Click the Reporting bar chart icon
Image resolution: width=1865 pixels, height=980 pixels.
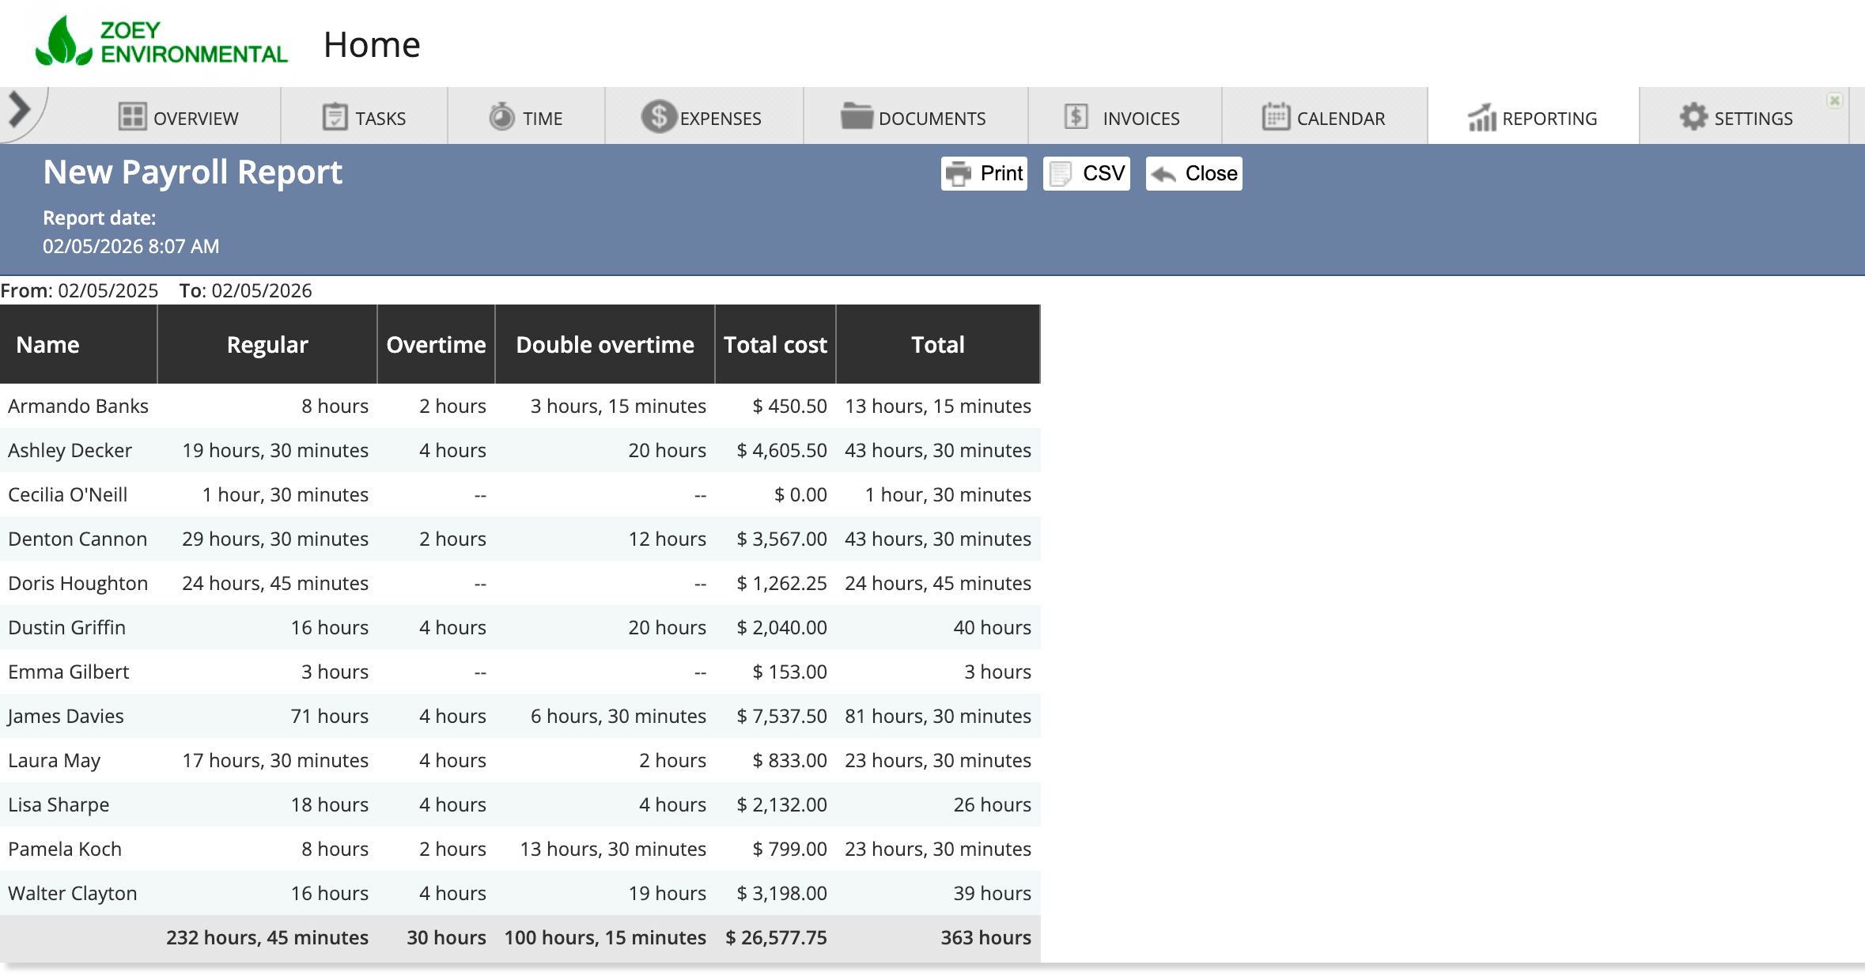(1481, 118)
